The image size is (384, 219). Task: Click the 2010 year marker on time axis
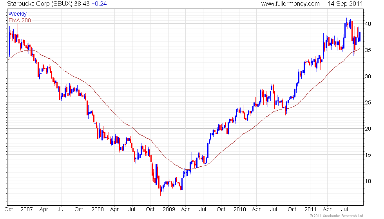(x=239, y=209)
